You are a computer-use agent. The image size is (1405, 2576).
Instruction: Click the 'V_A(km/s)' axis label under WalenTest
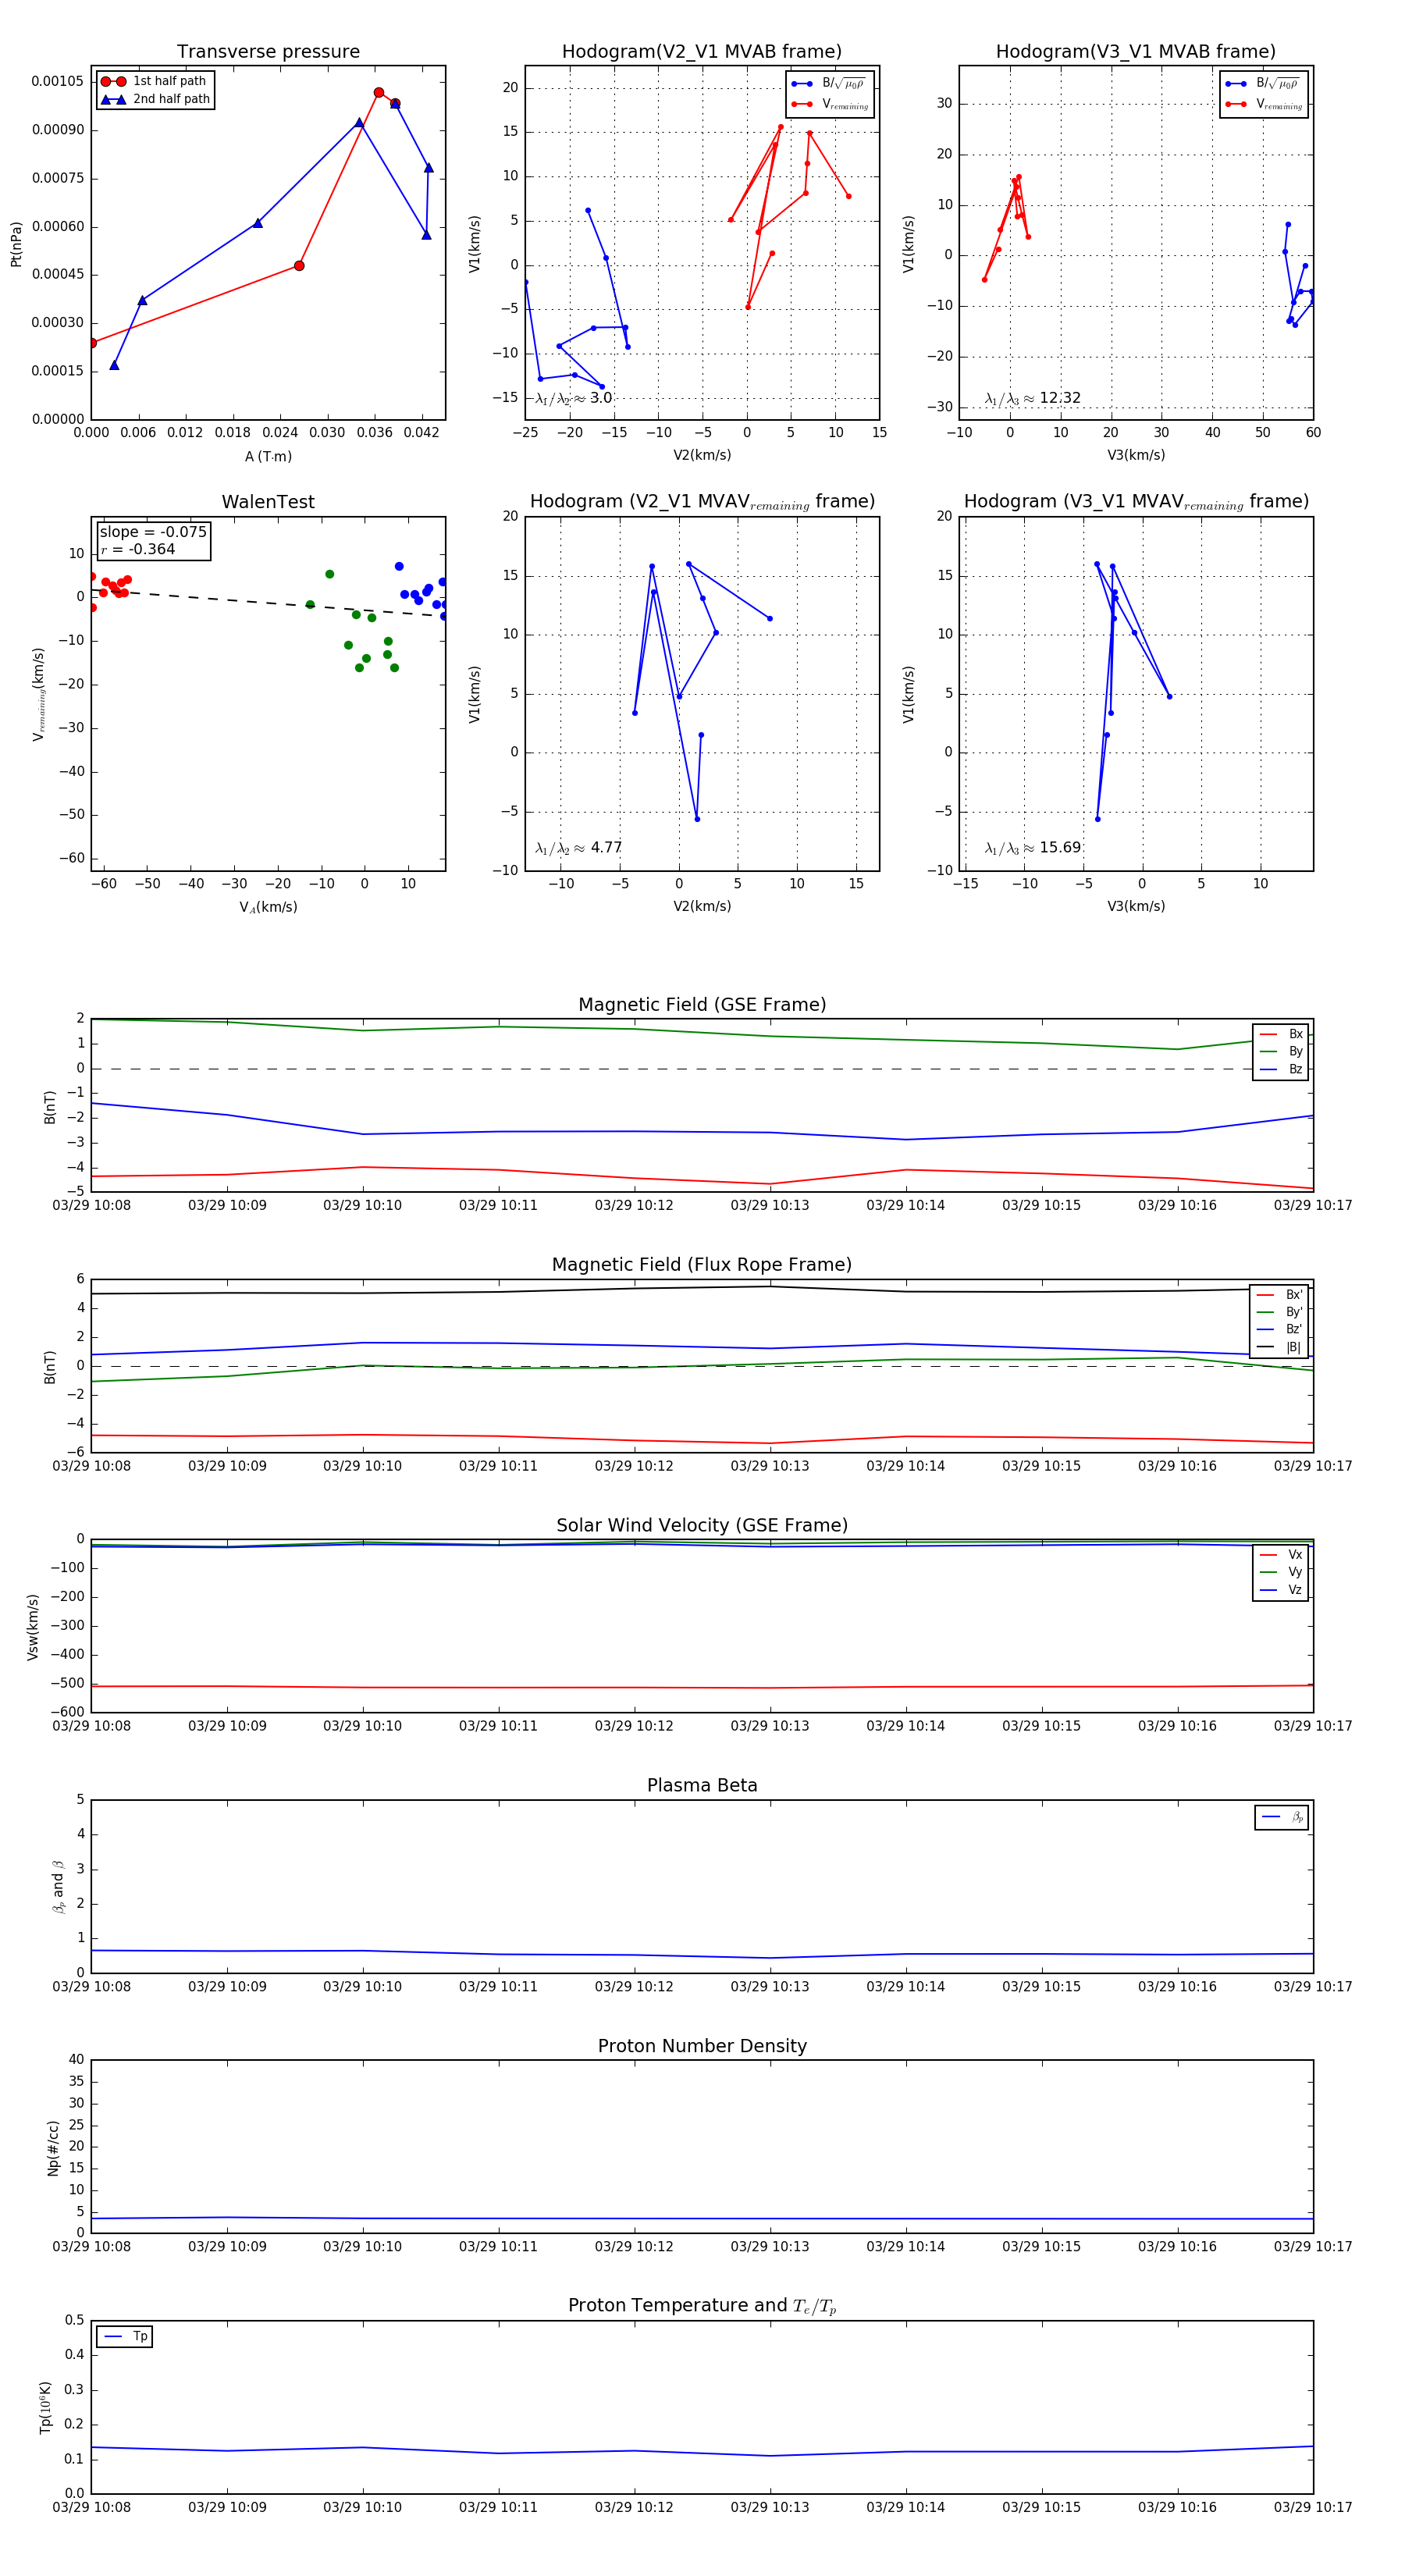(x=268, y=907)
